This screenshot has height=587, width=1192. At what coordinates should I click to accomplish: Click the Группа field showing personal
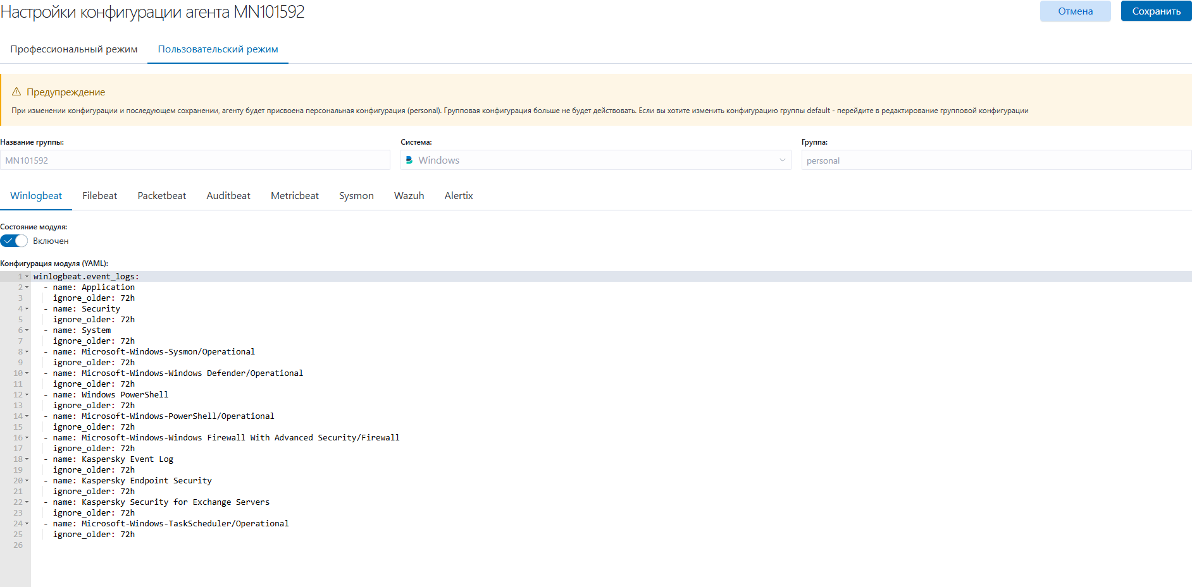point(996,160)
